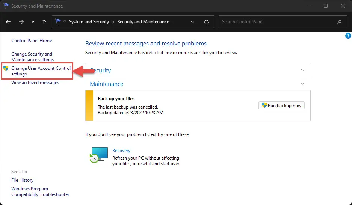
Task: Select Security and Maintenance breadcrumb
Action: [143, 22]
